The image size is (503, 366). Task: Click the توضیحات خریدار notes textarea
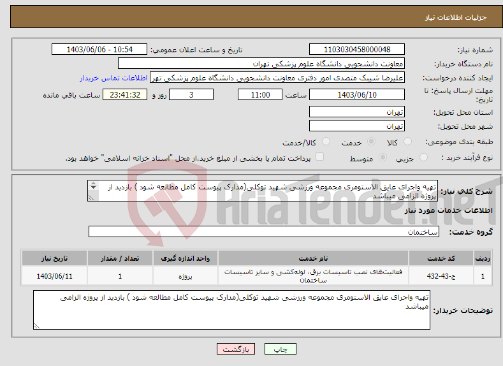pyautogui.click(x=231, y=310)
